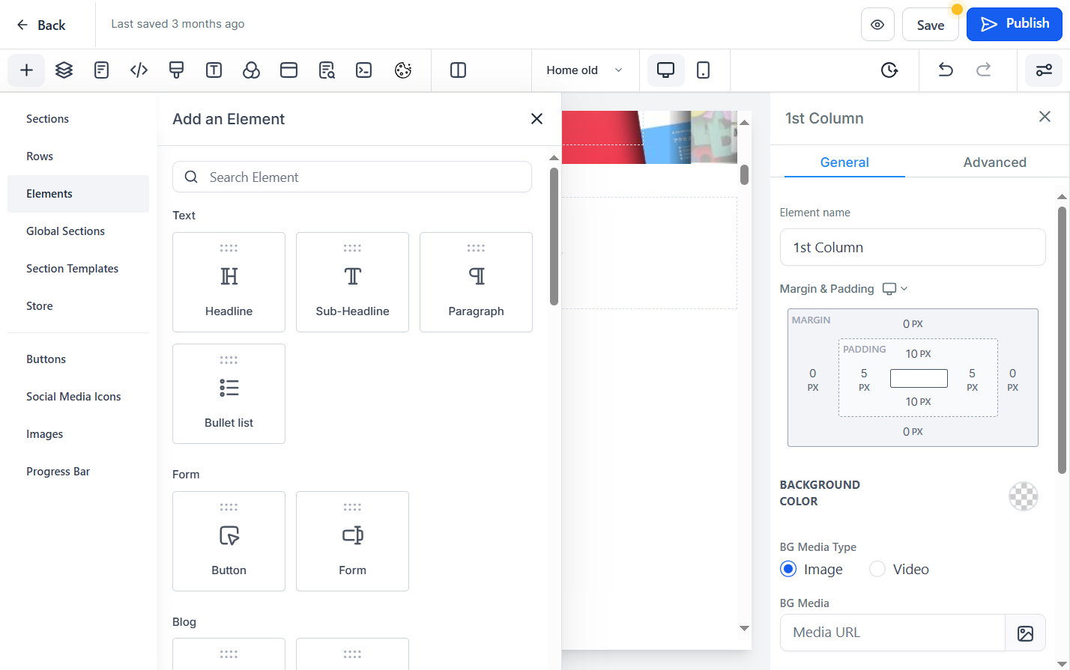
Task: Select the paint roller styles icon
Action: [177, 70]
